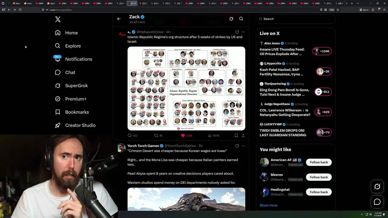Screen dimensions: 388x218
Task: Open the Notifications bell icon
Action: 58,59
